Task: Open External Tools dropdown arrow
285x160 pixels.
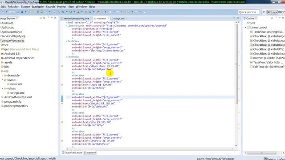Action: pos(81,12)
